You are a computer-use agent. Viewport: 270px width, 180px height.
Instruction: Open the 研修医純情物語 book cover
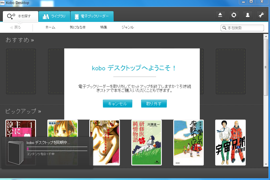(x=146, y=143)
